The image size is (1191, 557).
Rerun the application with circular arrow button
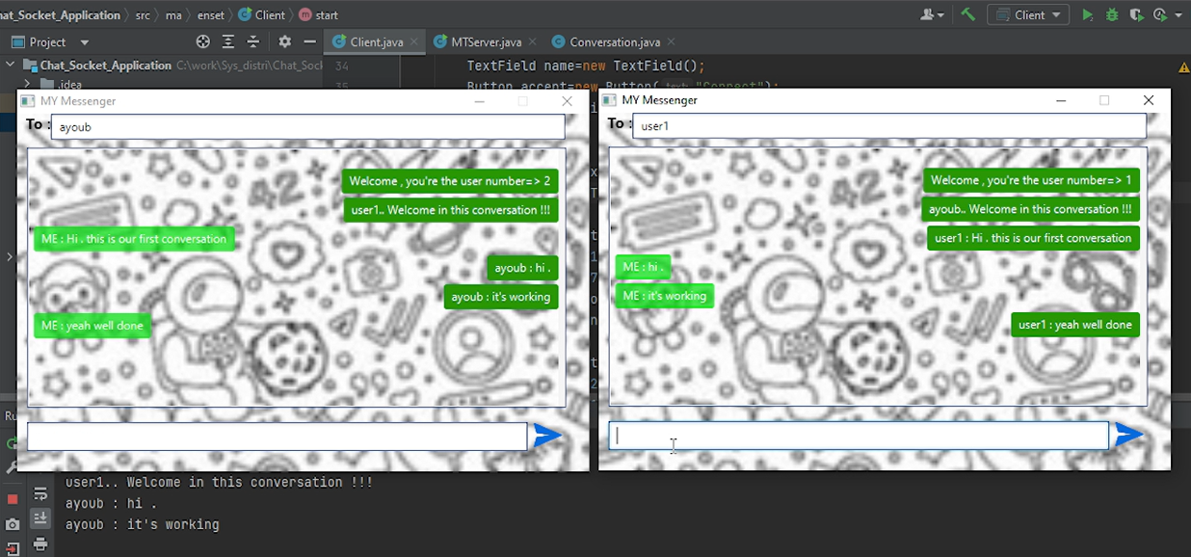11,443
